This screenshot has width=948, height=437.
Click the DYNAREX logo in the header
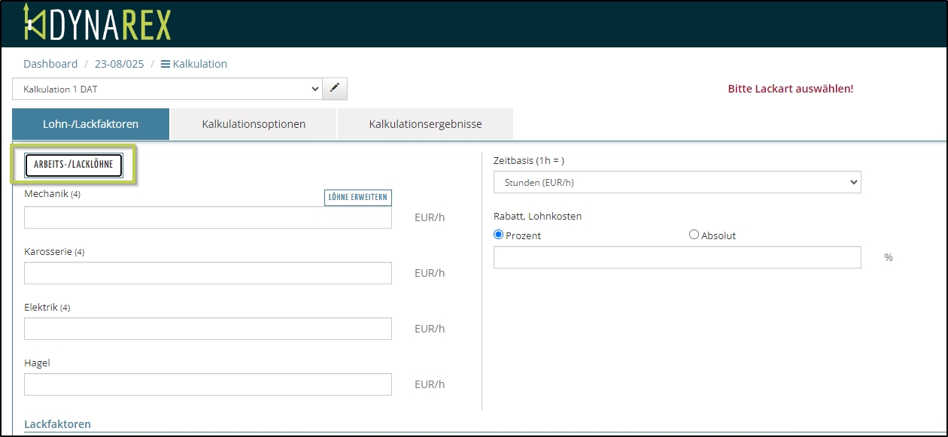[97, 23]
